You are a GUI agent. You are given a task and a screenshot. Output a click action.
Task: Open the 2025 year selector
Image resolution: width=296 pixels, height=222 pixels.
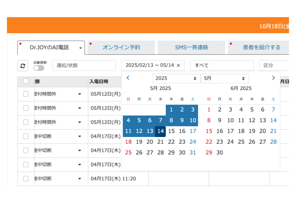[x=176, y=78]
